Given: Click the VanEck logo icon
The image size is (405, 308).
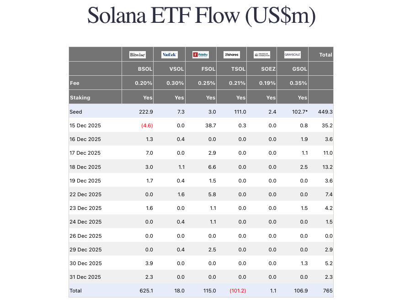Looking at the screenshot, I should coord(169,55).
